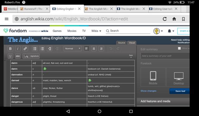Viewport: 199px width, 116px height.
Task: Center align the text
Action: (94, 49)
